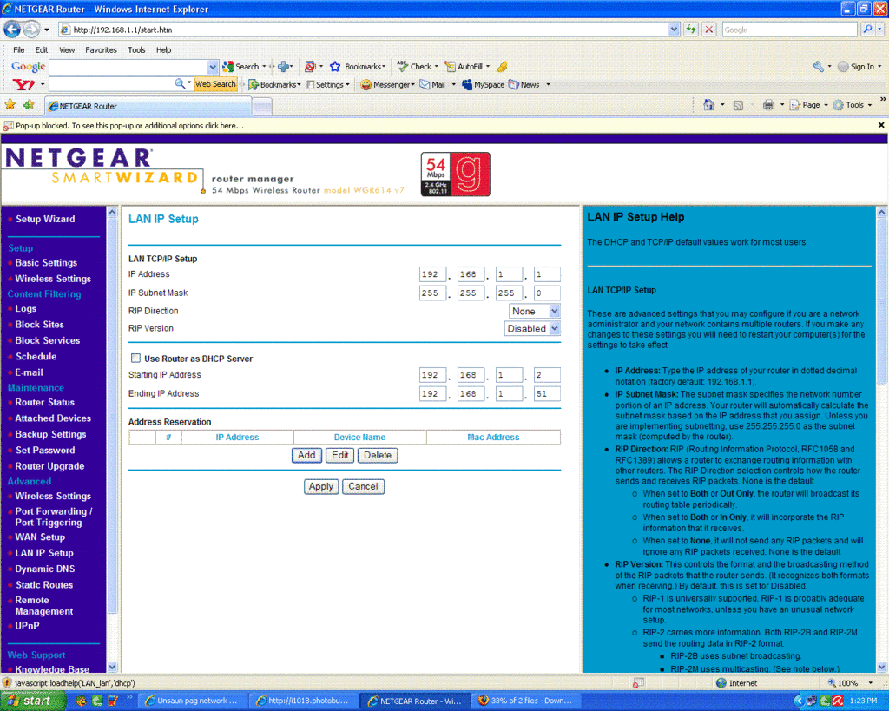Open the Yahoo toolbar Bookmarks dropdown
Viewport: 889px width, 711px height.
[x=274, y=84]
